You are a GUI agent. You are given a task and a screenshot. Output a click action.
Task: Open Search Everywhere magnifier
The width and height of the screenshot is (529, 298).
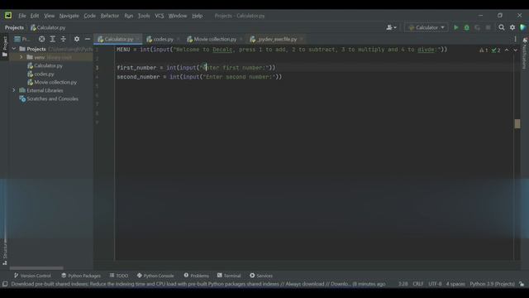click(502, 27)
